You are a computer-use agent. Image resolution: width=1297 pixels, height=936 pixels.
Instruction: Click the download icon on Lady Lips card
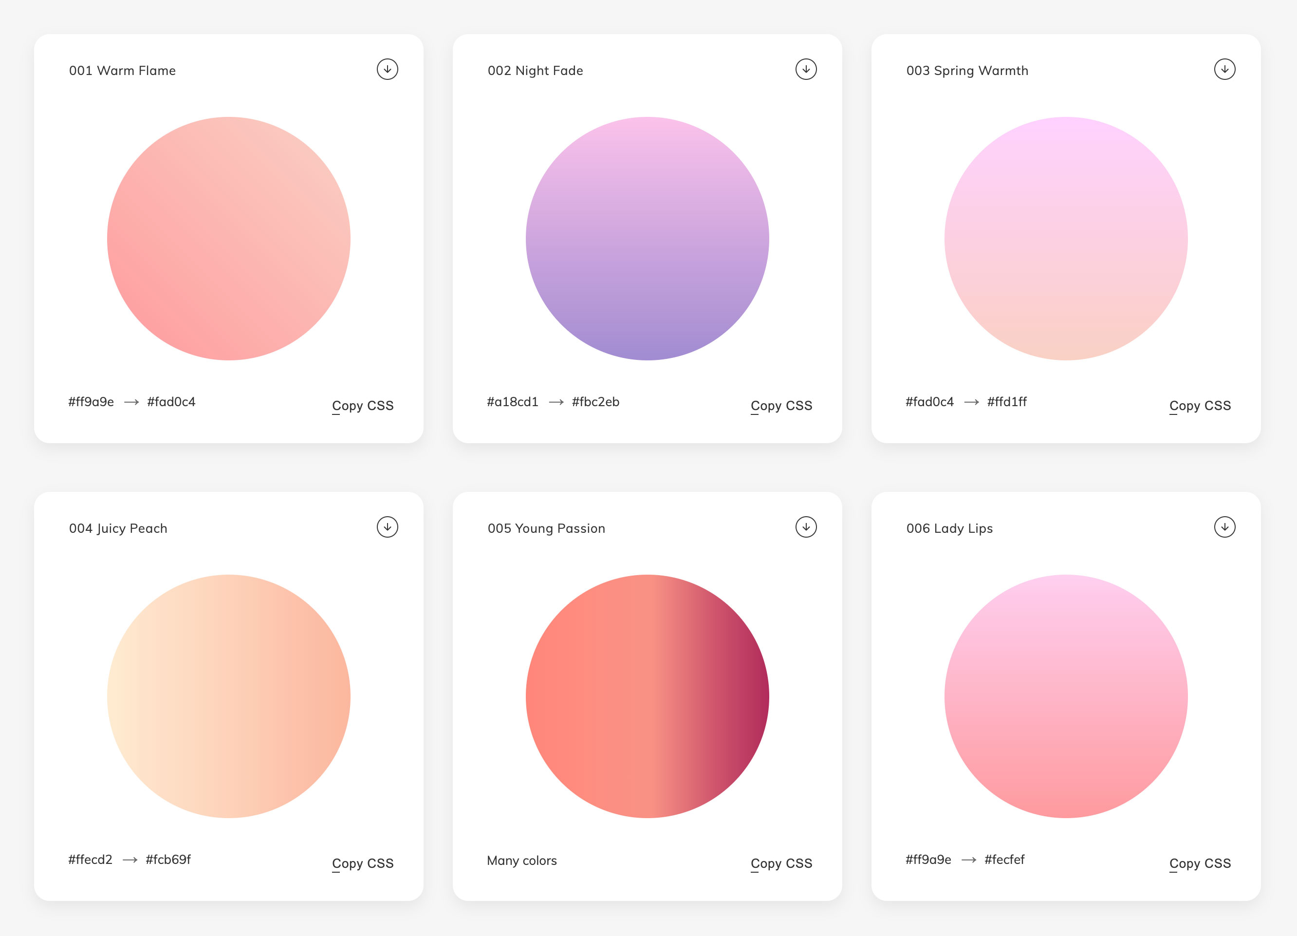tap(1225, 527)
